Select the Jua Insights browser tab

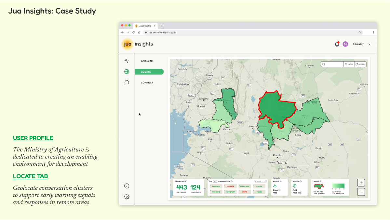pos(145,26)
